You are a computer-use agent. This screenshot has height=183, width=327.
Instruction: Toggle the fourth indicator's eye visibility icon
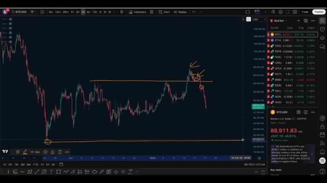(x=10, y=33)
